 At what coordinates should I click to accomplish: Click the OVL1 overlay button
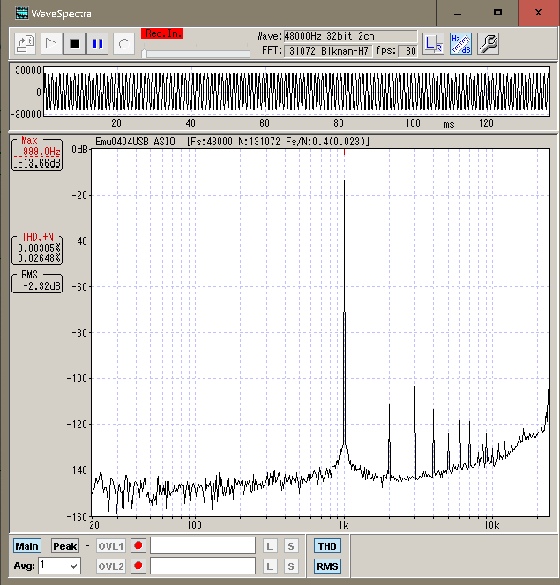[x=111, y=546]
